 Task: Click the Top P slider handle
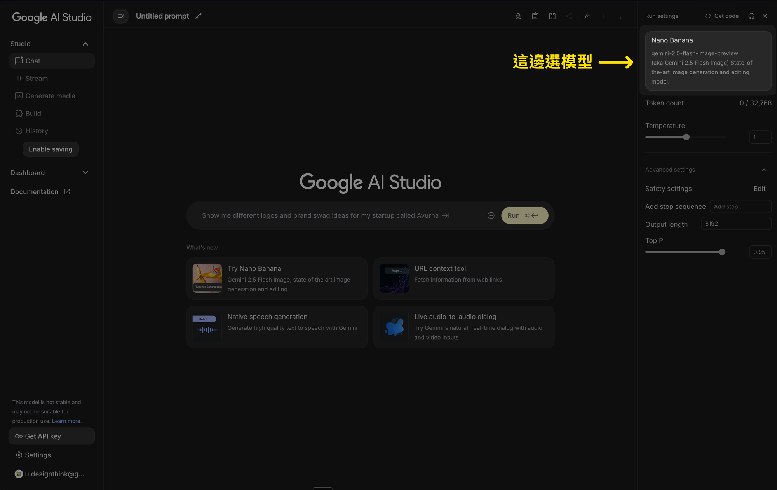tap(722, 252)
